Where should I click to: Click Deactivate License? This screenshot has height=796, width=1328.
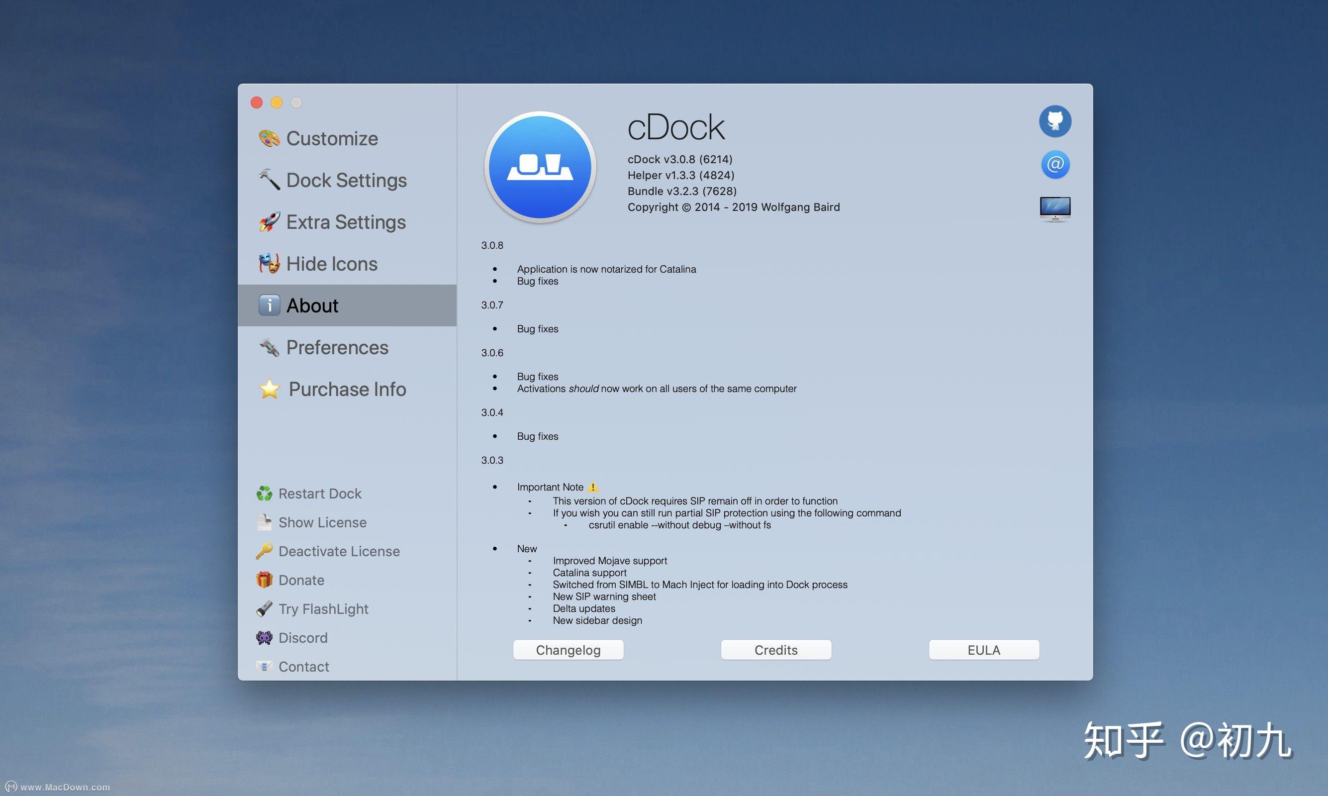[x=339, y=551]
